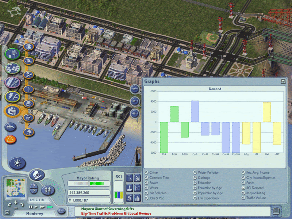The height and width of the screenshot is (219, 292).
Task: Click the Mayor Rating bar
Action: click(x=89, y=184)
